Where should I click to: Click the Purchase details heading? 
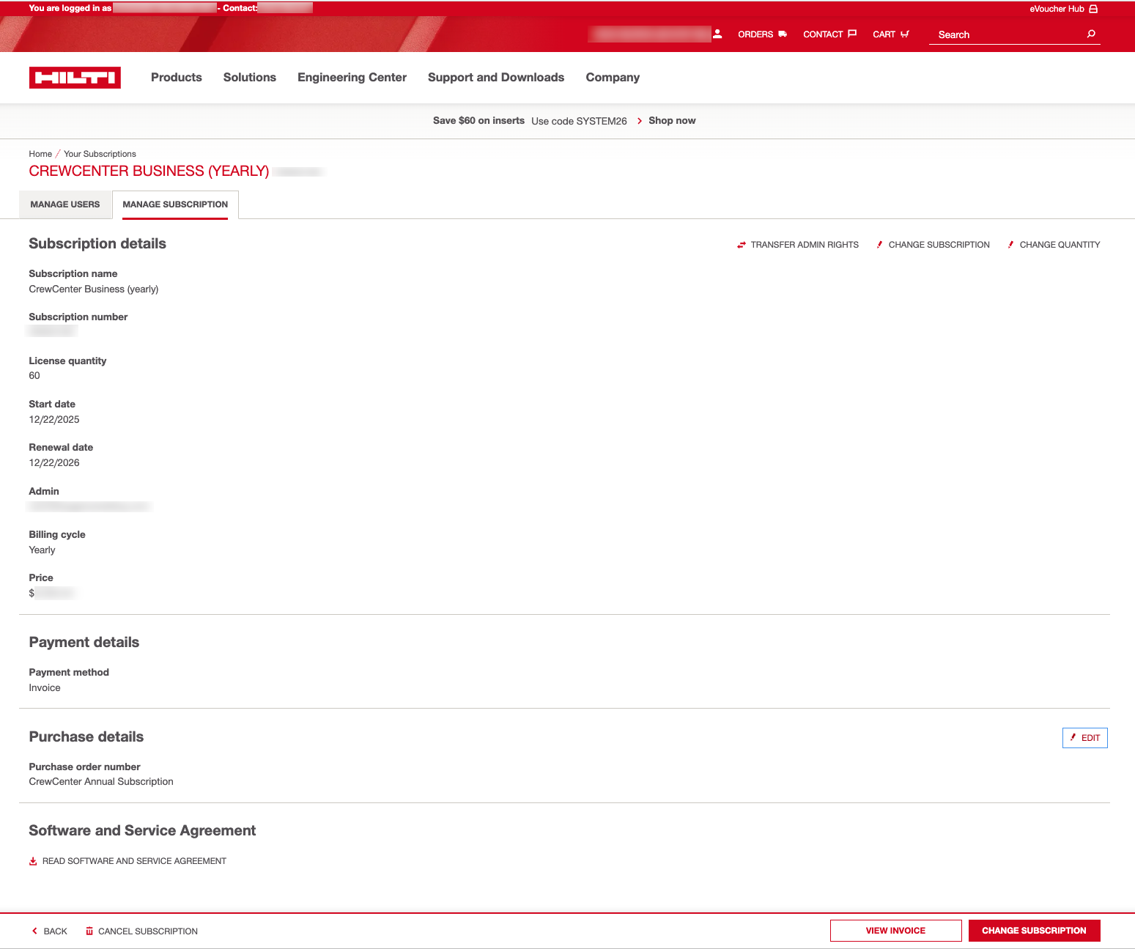tap(86, 736)
